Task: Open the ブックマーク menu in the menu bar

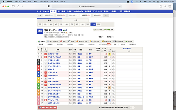Action: pos(44,2)
